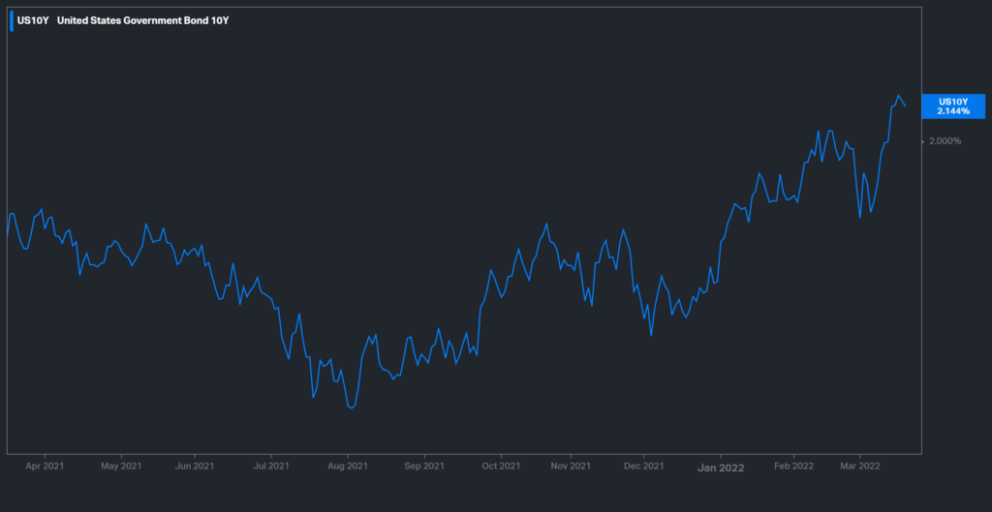Image resolution: width=992 pixels, height=512 pixels.
Task: Click the Nov 2021 axis label
Action: (571, 467)
